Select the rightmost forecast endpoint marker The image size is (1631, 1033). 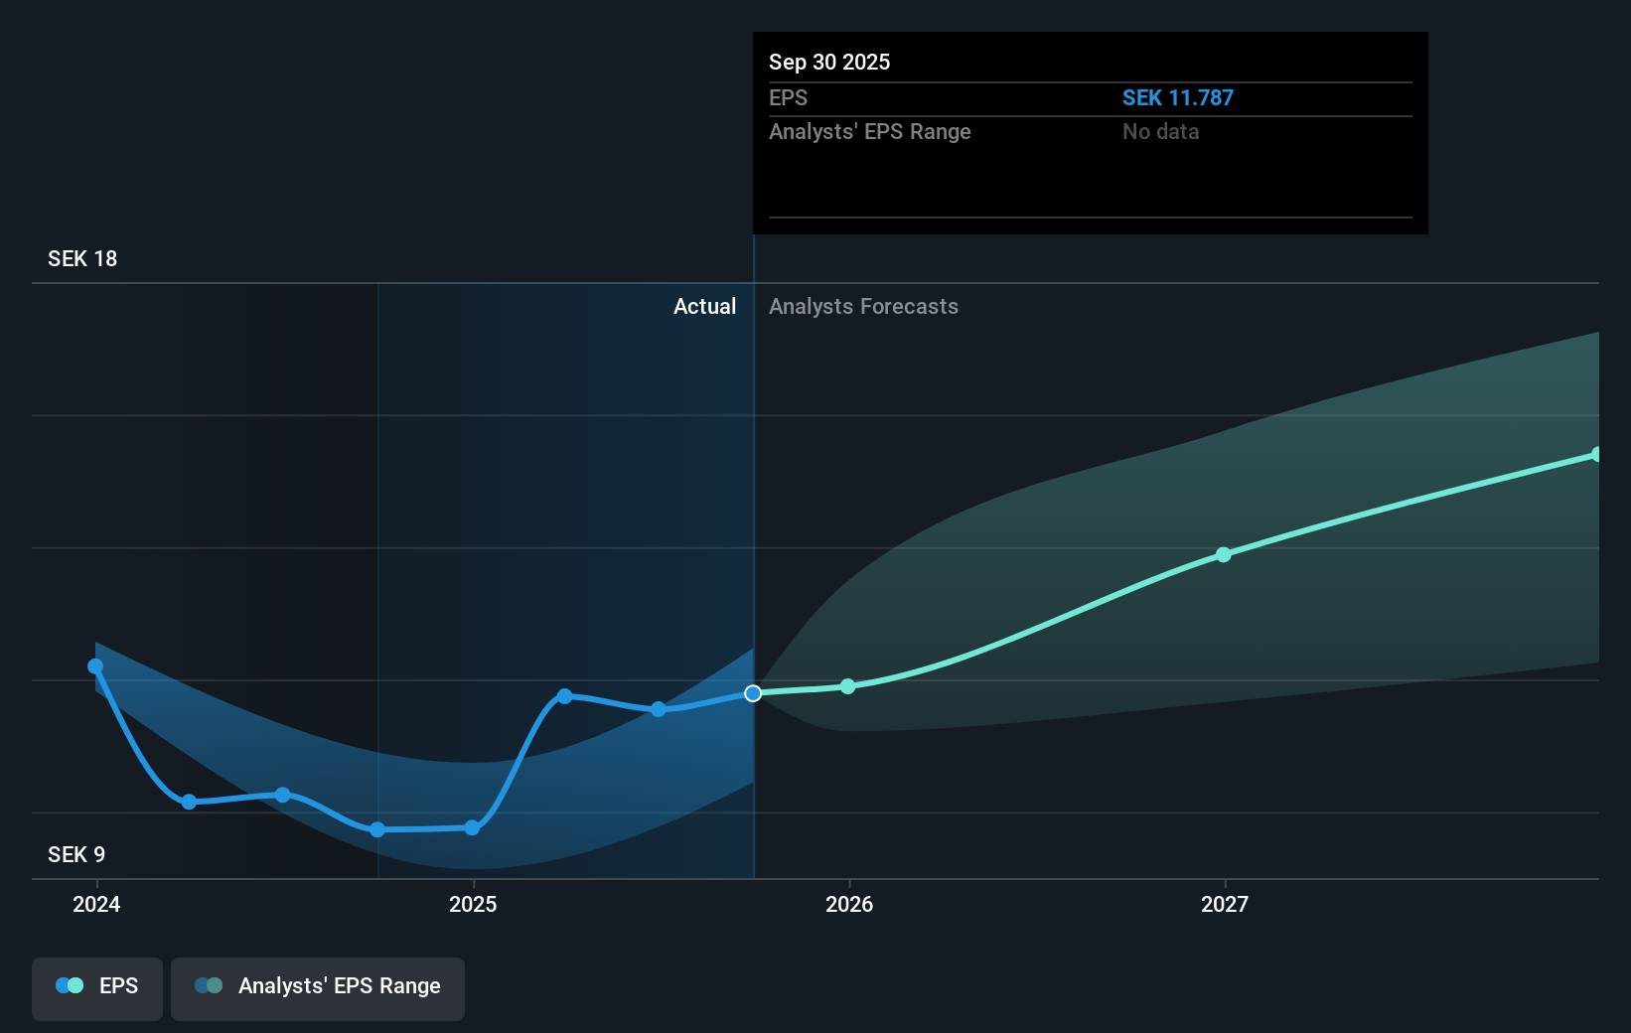[1595, 454]
